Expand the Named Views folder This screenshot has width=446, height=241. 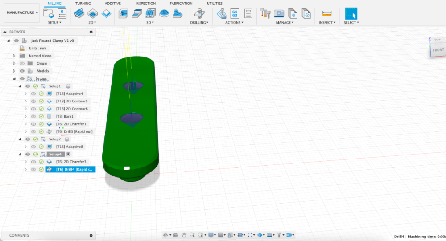(x=14, y=56)
